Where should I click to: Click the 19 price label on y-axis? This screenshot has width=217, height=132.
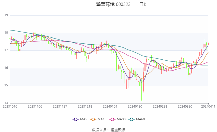point(6,15)
